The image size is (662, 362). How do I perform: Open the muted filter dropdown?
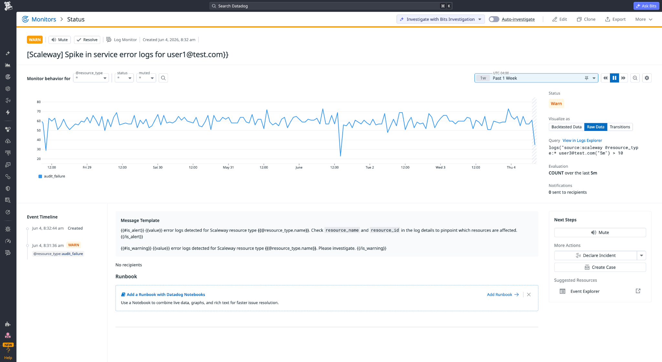pyautogui.click(x=146, y=78)
